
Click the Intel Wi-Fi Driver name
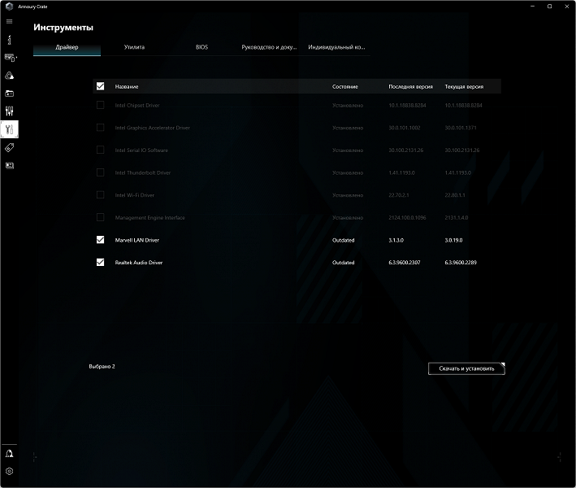coord(135,195)
